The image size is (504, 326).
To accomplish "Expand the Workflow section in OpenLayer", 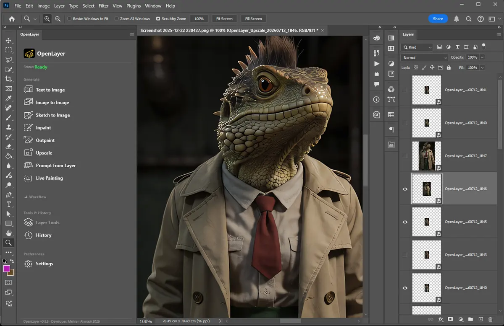I will click(x=35, y=197).
